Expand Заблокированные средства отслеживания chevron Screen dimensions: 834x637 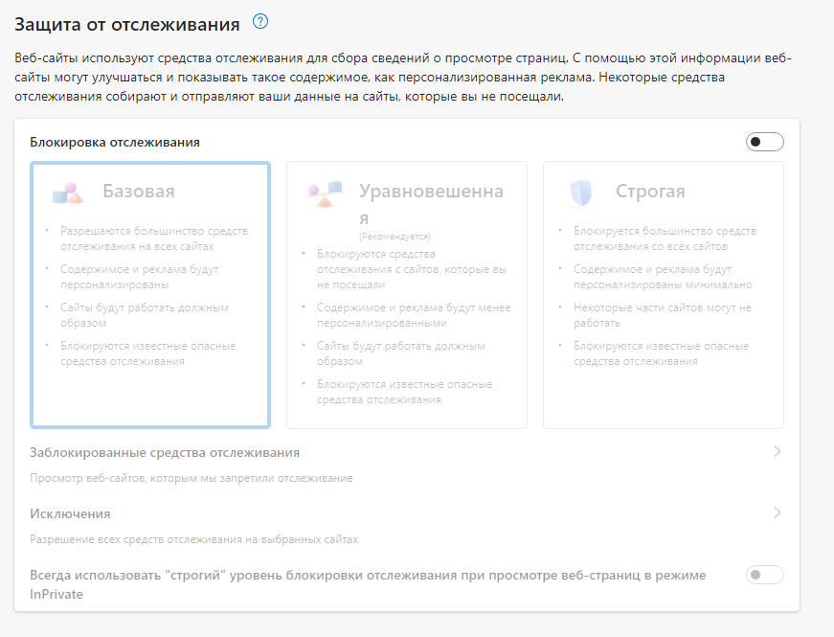click(x=777, y=452)
